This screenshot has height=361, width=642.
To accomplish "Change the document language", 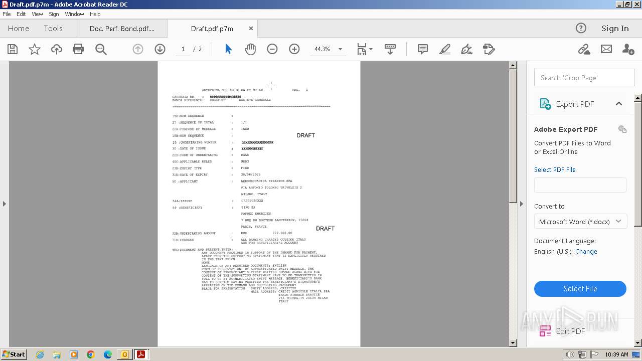I will (x=586, y=252).
